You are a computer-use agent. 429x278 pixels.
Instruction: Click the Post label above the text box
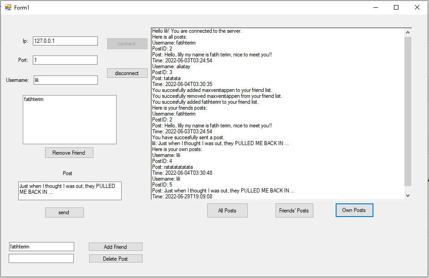67,173
